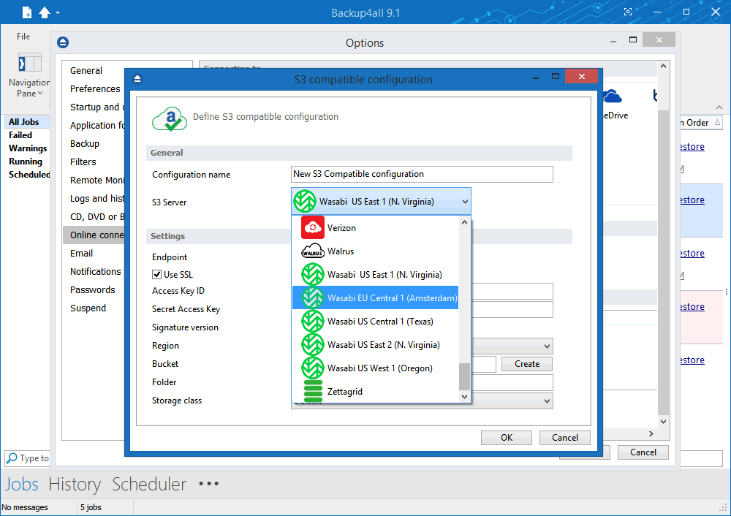Select Online connections options page
Viewport: 731px width, 516px height.
point(94,235)
